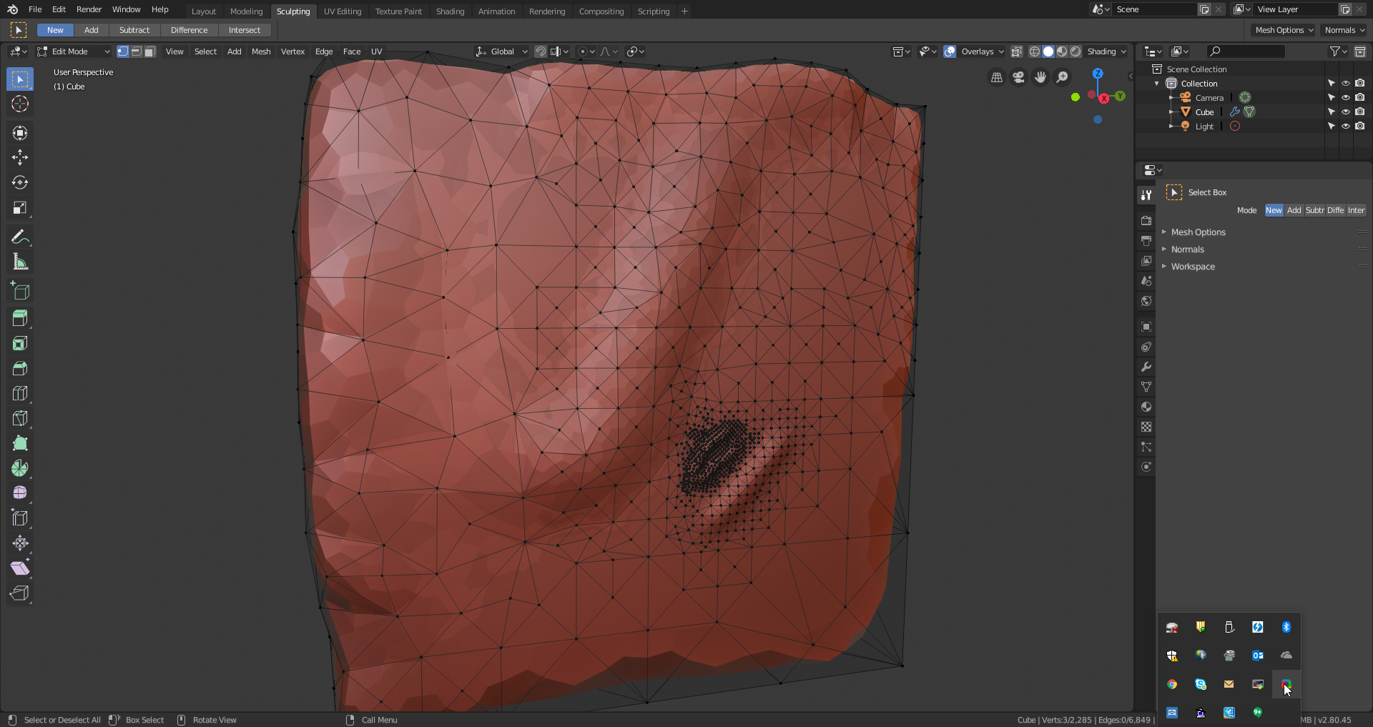This screenshot has width=1373, height=727.
Task: Select the Loop Cut tool
Action: 20,393
